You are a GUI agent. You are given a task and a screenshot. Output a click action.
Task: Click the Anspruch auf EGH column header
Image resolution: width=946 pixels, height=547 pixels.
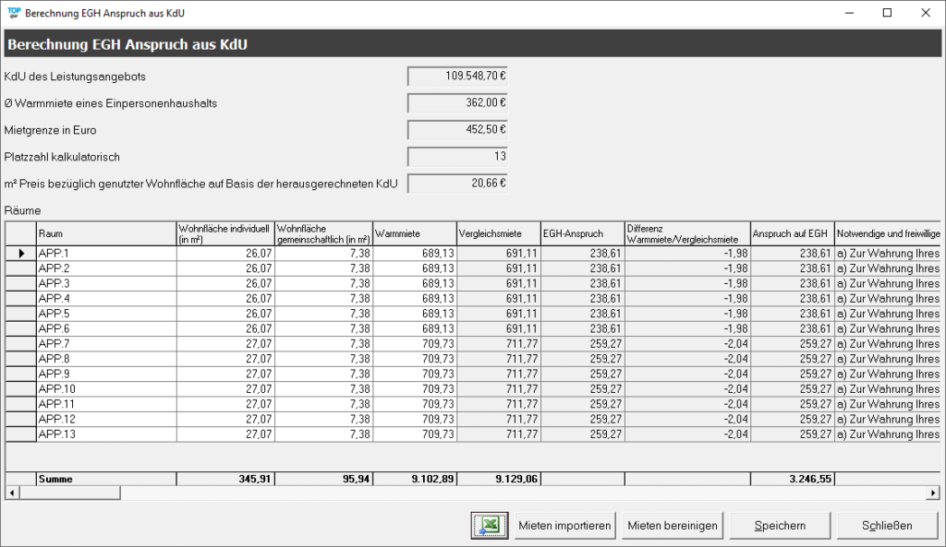(792, 233)
